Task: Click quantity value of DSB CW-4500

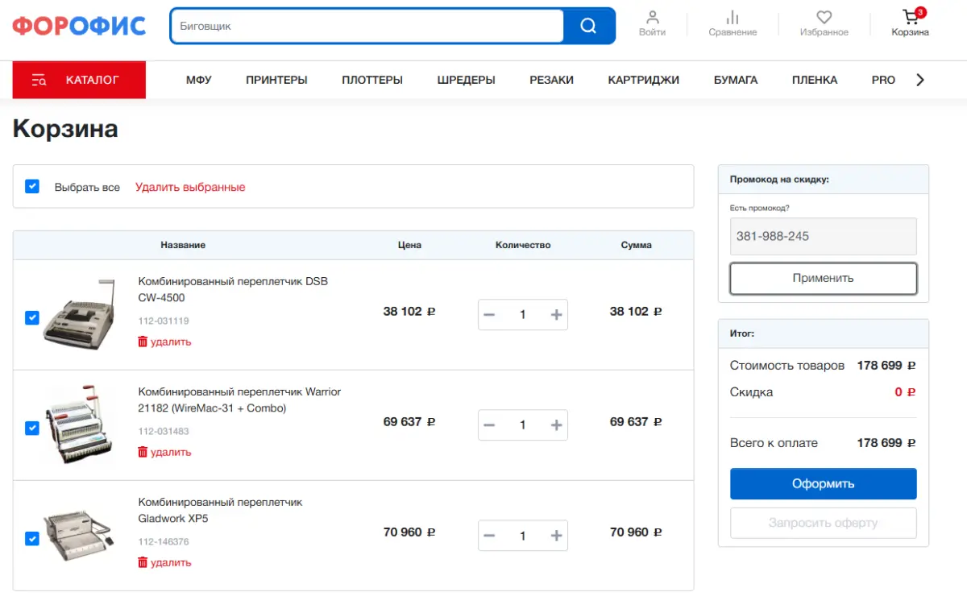Action: coord(522,315)
